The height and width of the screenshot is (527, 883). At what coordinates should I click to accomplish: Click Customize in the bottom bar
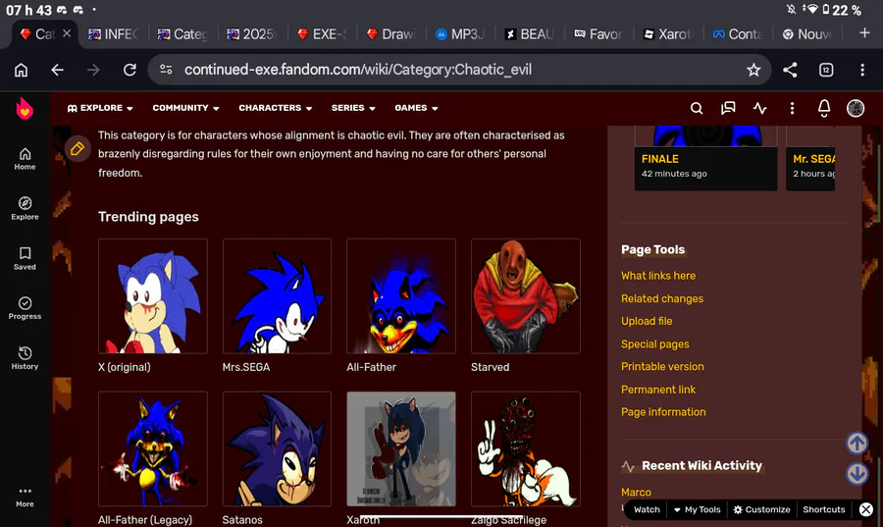(x=761, y=509)
